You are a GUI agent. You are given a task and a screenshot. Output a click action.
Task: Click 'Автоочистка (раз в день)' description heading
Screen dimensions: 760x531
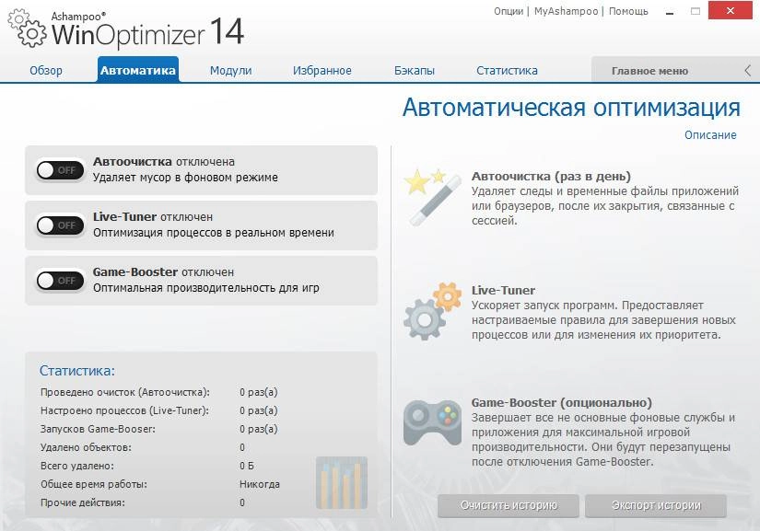(x=551, y=176)
